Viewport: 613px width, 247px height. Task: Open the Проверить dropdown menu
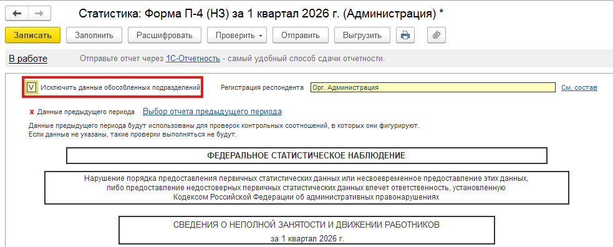[237, 35]
